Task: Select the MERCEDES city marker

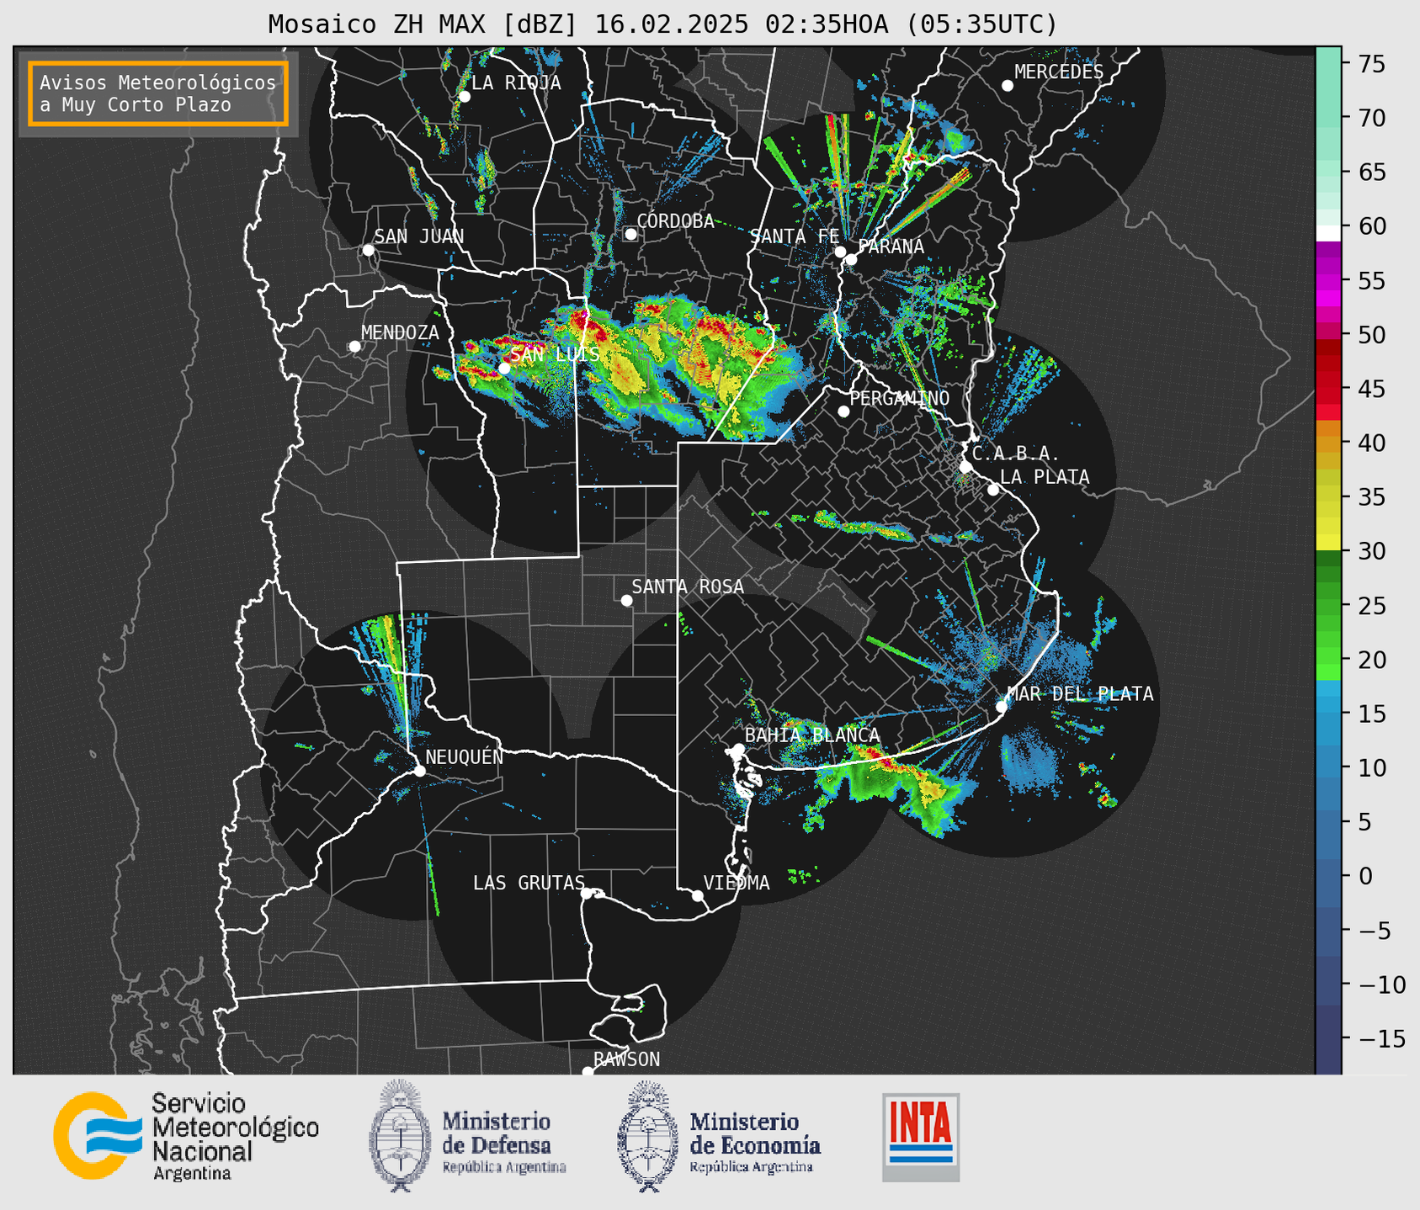Action: click(1008, 86)
